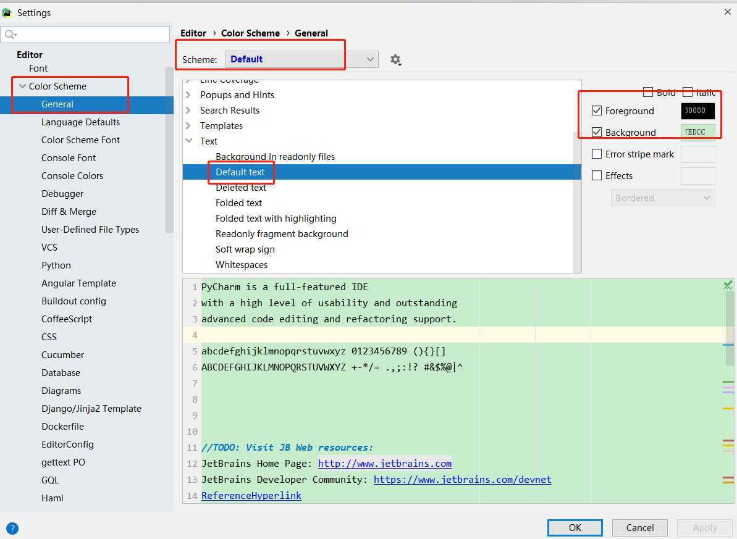737x539 pixels.
Task: Open the Background color swatch
Action: (697, 132)
